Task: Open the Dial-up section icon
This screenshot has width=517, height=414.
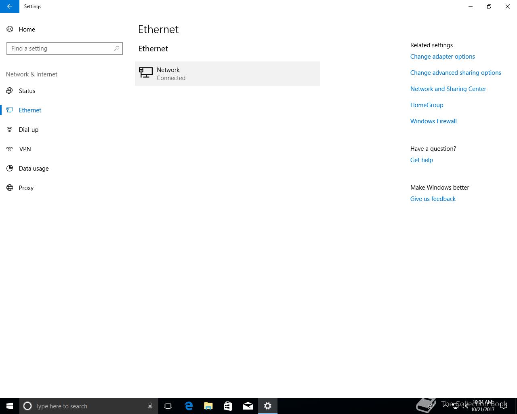Action: click(x=10, y=129)
